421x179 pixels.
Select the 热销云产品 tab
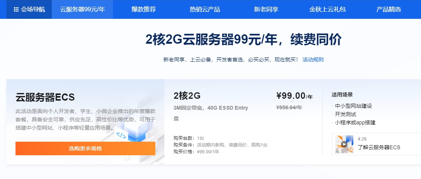[x=205, y=9]
